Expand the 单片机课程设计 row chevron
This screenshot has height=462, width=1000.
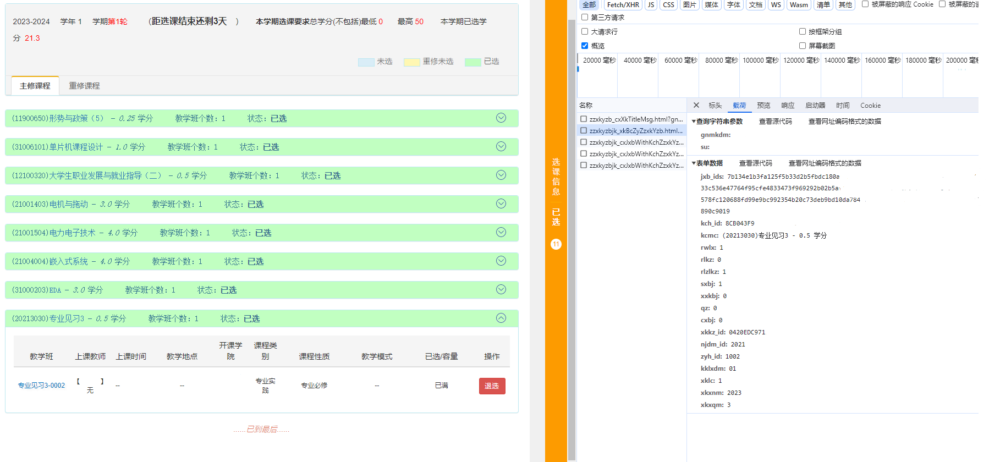(x=501, y=146)
